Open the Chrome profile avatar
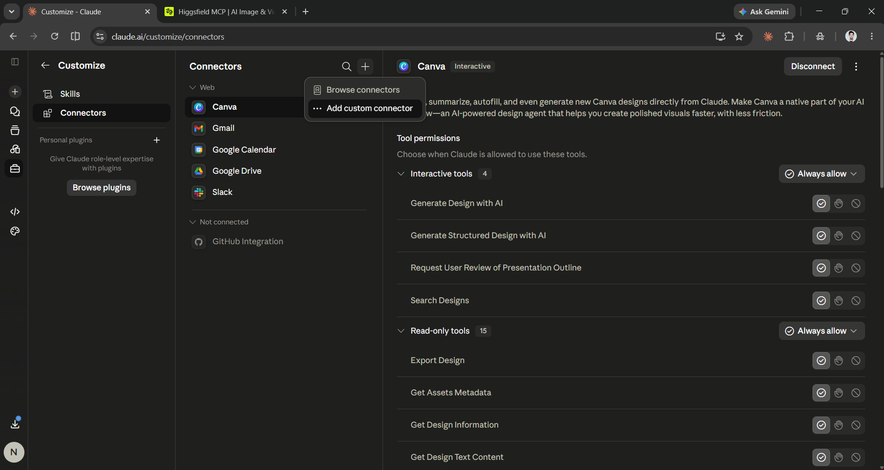The width and height of the screenshot is (884, 470). [851, 36]
